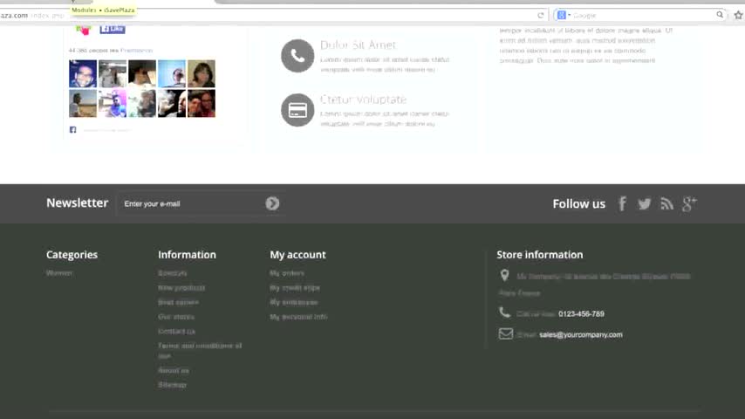
Task: Open the My addresses link
Action: 294,302
